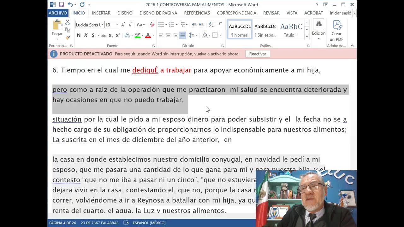Viewport: 404px width, 227px height.
Task: Toggle show paragraph marks ¶
Action: [220, 25]
